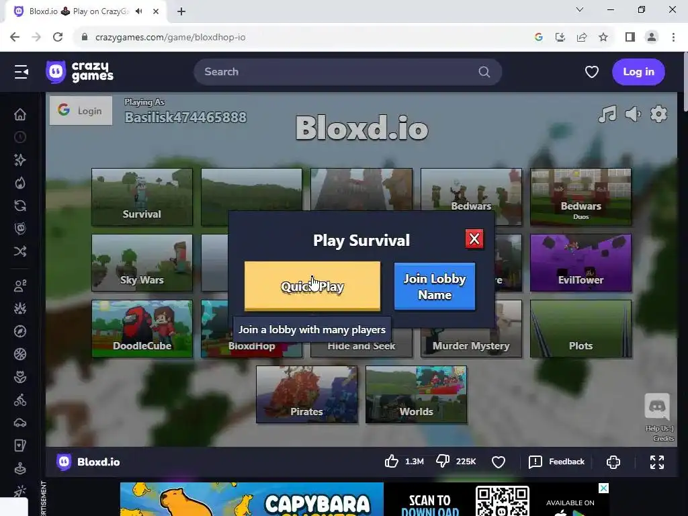Toggle the game music note icon

(x=607, y=114)
